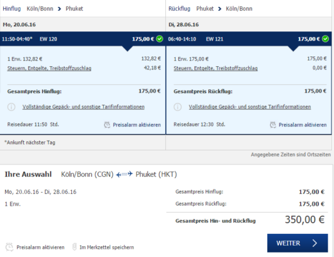
Task: Click Steuern, Entgelte, Treibstoffzuschlag link for Rückflug
Action: pyautogui.click(x=215, y=68)
